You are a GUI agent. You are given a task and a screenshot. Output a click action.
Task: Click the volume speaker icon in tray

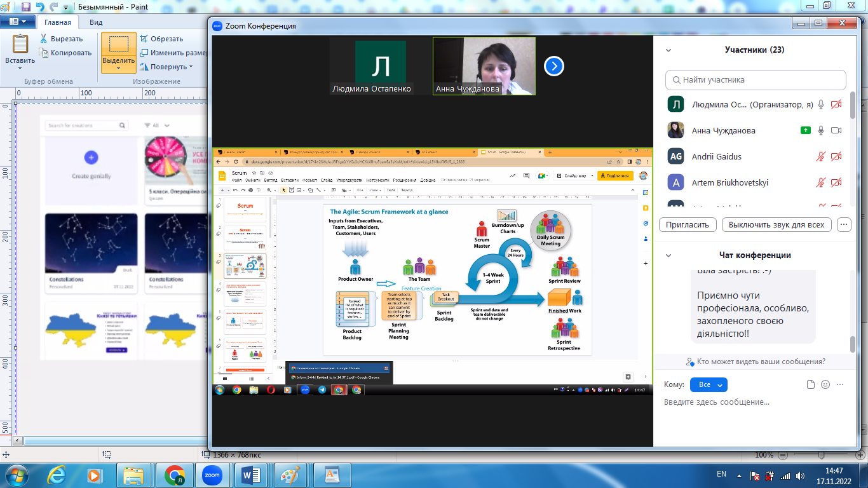801,475
